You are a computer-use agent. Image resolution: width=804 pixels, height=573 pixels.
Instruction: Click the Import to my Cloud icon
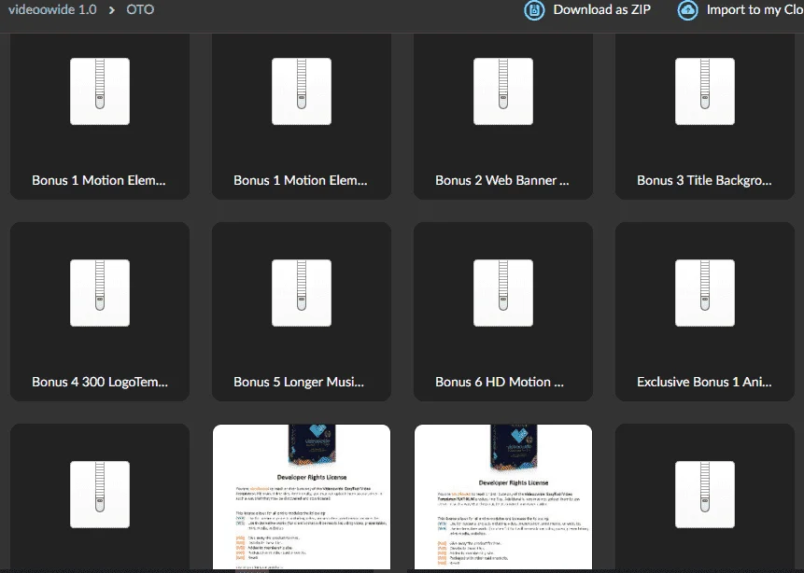687,10
